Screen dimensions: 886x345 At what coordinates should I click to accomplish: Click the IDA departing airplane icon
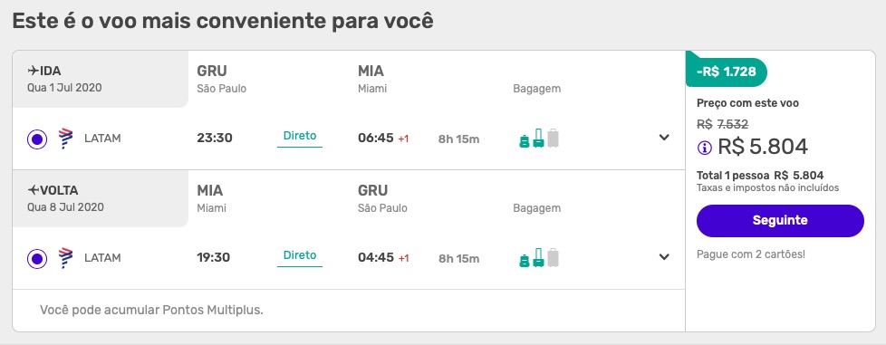click(x=33, y=72)
